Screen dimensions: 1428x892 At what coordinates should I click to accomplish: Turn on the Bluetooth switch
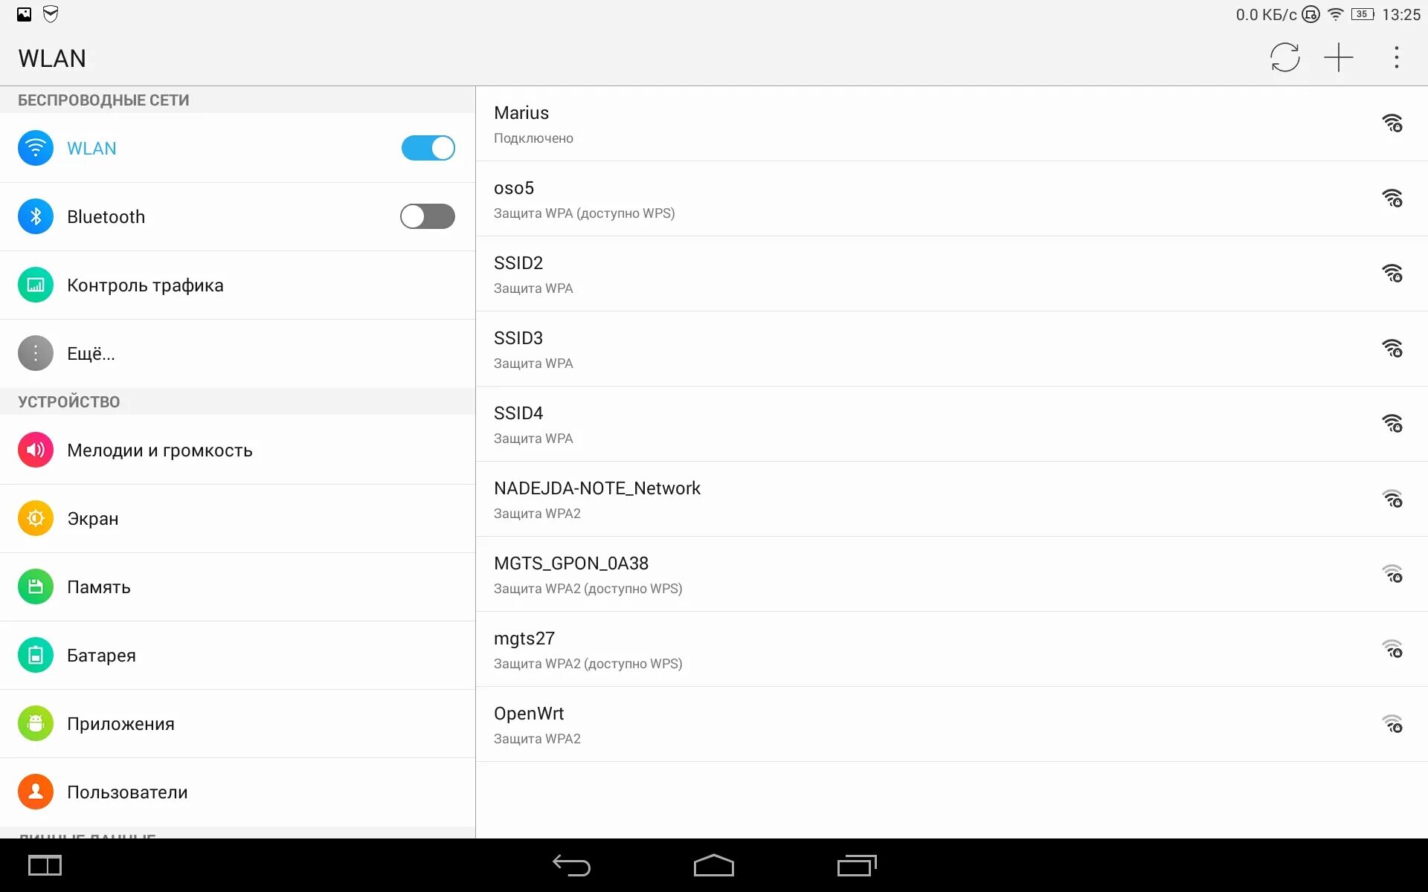point(428,216)
